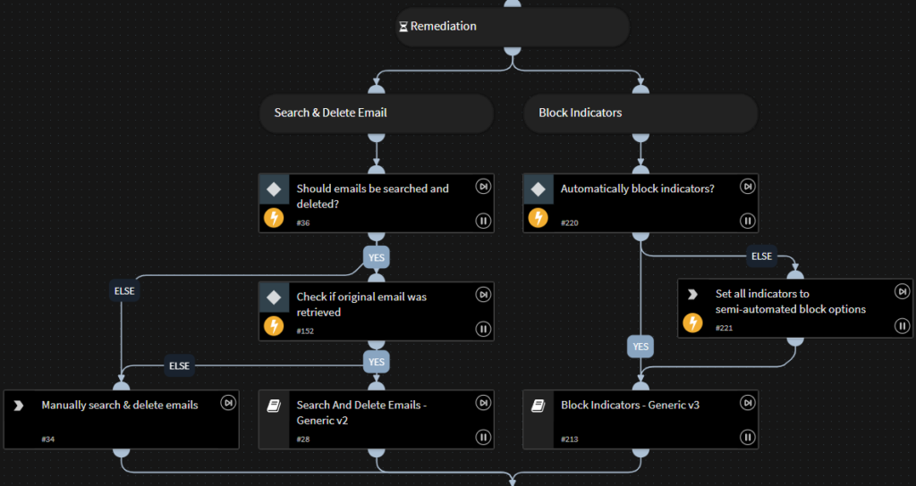The height and width of the screenshot is (486, 916).
Task: Click skip icon on 'Block Indicators - Generic v3'
Action: click(x=747, y=403)
